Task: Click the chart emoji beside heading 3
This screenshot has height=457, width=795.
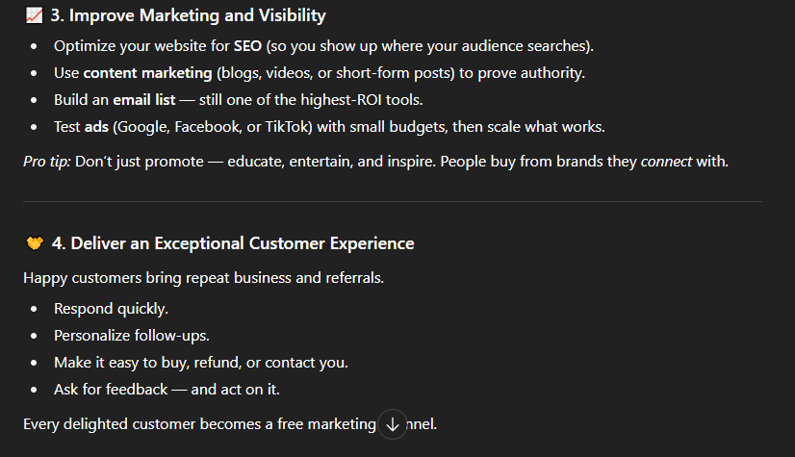Action: pyautogui.click(x=34, y=16)
